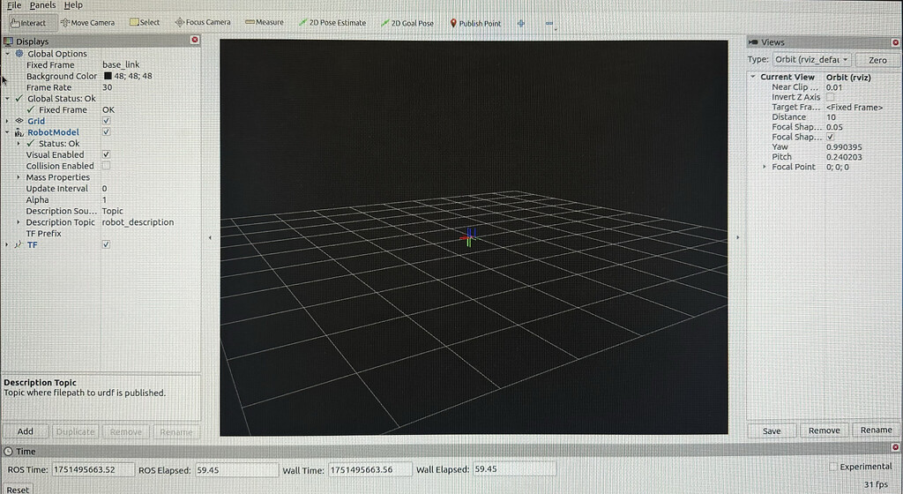Viewport: 903px width, 494px height.
Task: Open the view Type dropdown
Action: [811, 59]
